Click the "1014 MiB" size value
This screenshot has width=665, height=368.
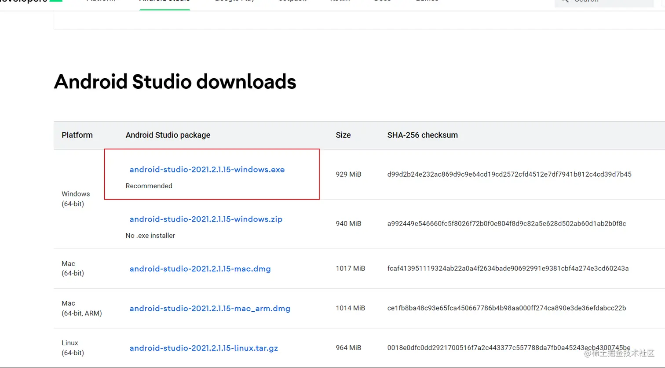point(351,308)
